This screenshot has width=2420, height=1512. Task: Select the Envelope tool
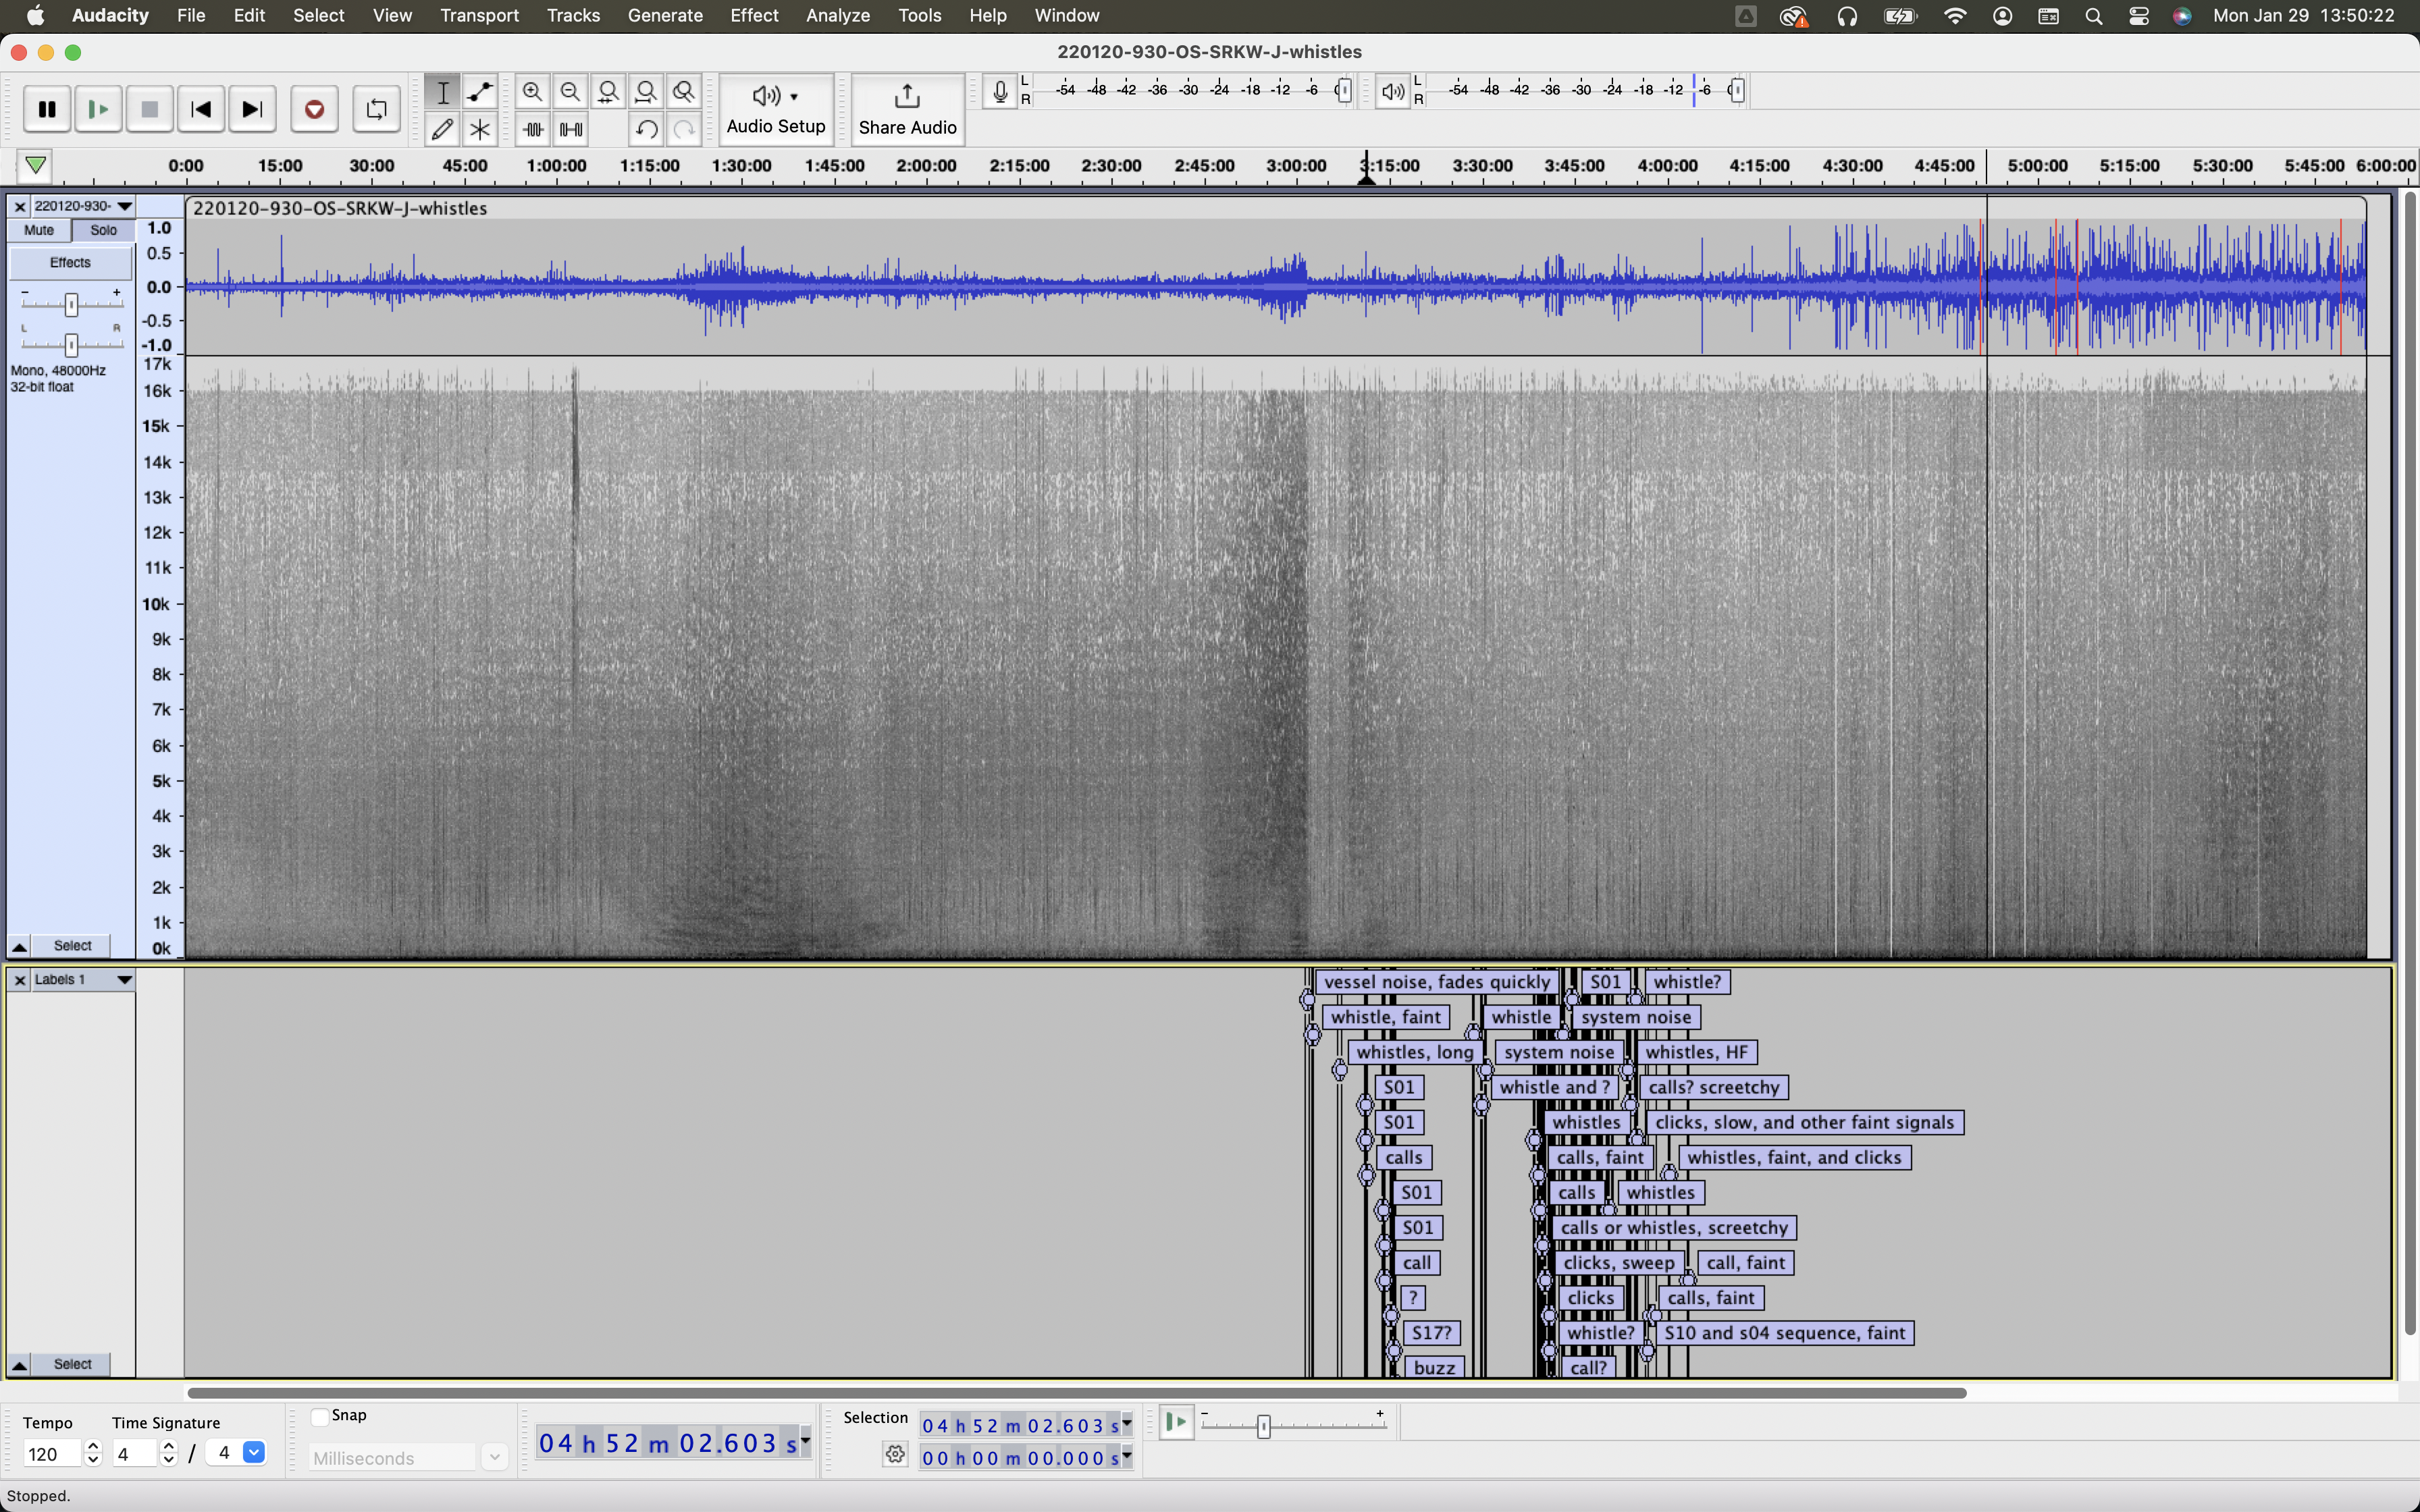click(x=480, y=92)
